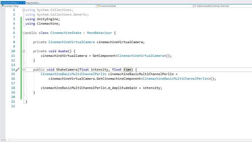This screenshot has width=252, height=142.
Task: Click the horizontal scrollbar at the editor bottom
Action: [131, 140]
